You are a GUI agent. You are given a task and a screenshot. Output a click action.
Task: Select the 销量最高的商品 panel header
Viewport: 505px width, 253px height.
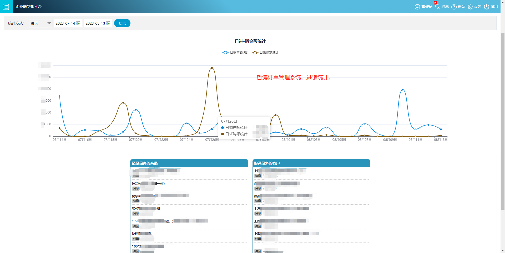(189, 163)
